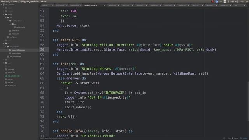The image size is (249, 140).
Task: Open the Wi-Fi network indicator
Action: coord(221,2)
